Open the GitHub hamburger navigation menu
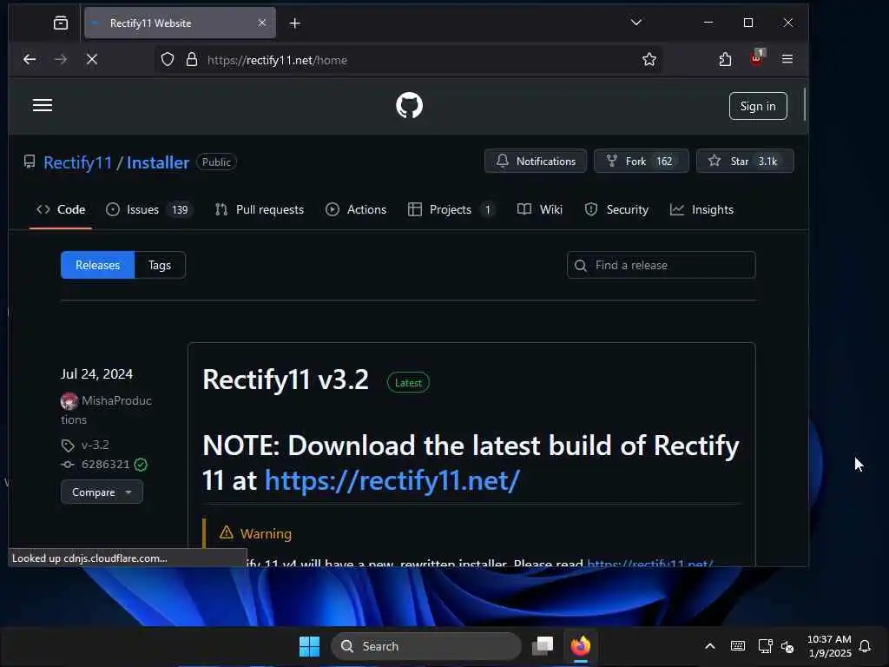 tap(43, 105)
